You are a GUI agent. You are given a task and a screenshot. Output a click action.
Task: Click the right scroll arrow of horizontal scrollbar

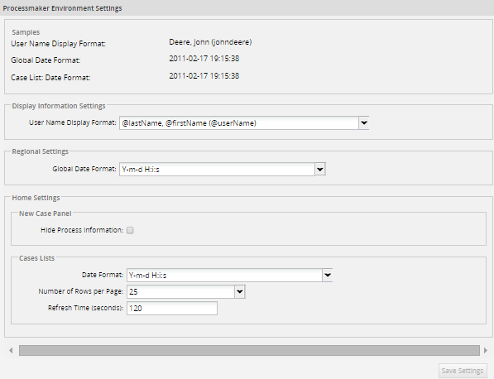pyautogui.click(x=486, y=350)
